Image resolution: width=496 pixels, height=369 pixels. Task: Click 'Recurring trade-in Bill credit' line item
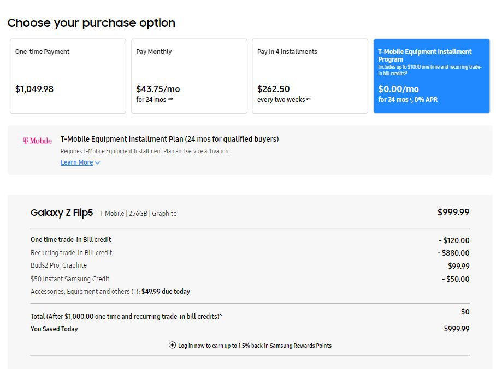pos(71,253)
